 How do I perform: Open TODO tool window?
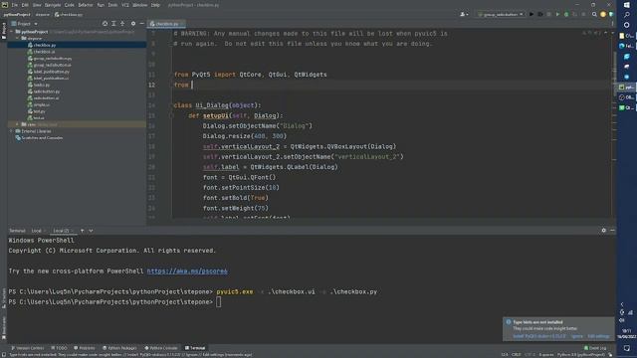pyautogui.click(x=59, y=348)
